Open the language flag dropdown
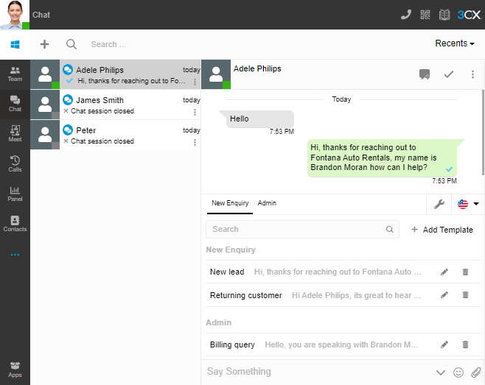This screenshot has width=485, height=385. pyautogui.click(x=468, y=204)
